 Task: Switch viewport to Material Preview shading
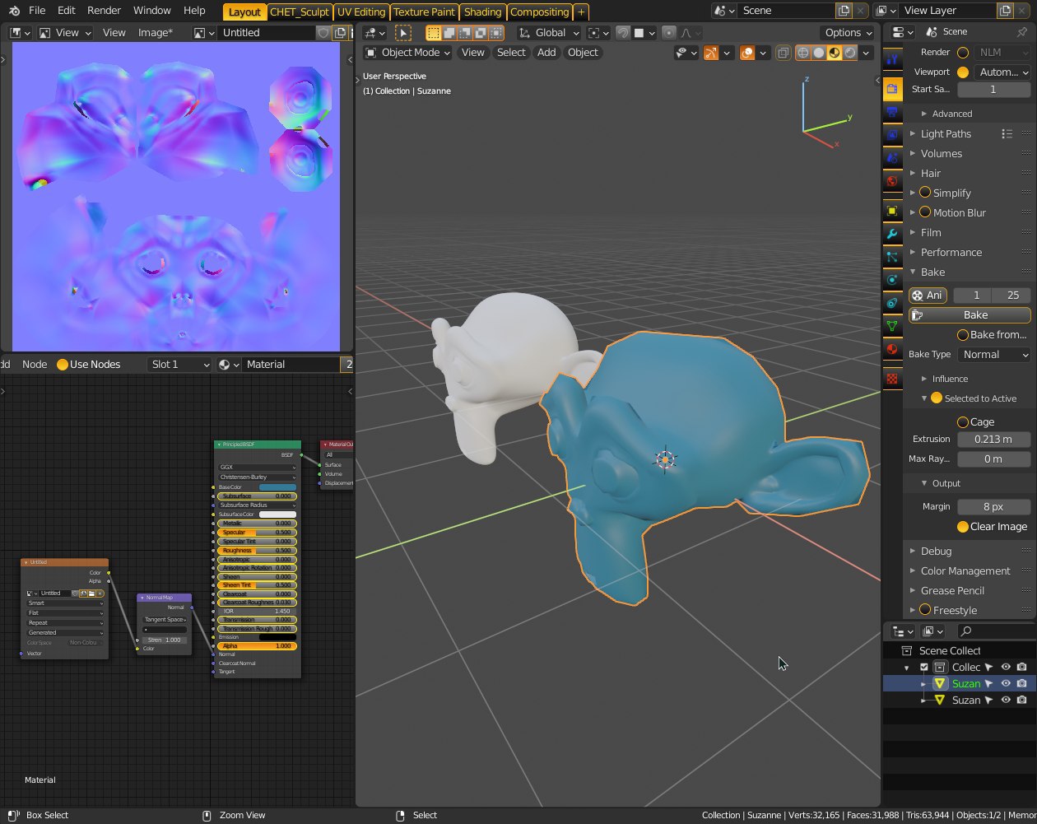[x=835, y=53]
